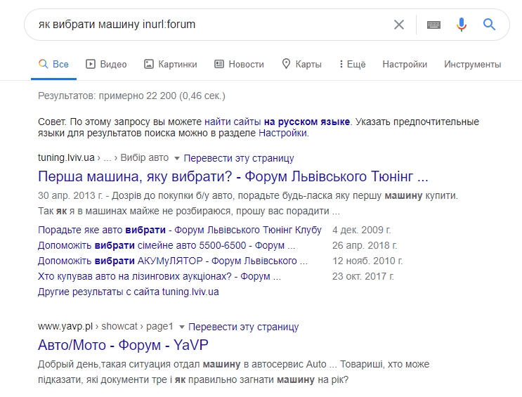Translate the www.yavp.pl result page
The width and height of the screenshot is (522, 397).
[x=243, y=327]
